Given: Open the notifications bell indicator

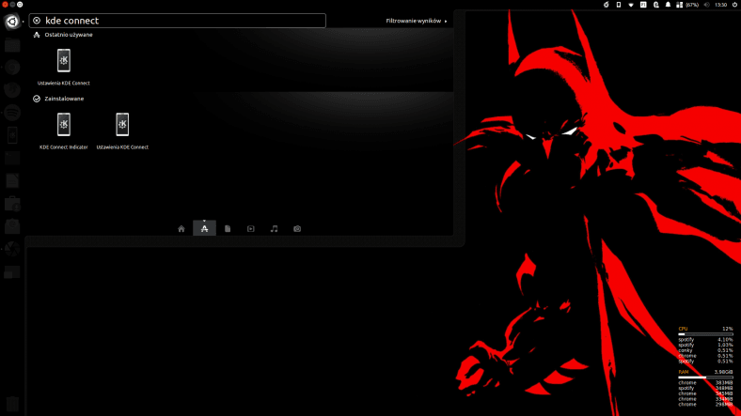Looking at the screenshot, I should (668, 5).
